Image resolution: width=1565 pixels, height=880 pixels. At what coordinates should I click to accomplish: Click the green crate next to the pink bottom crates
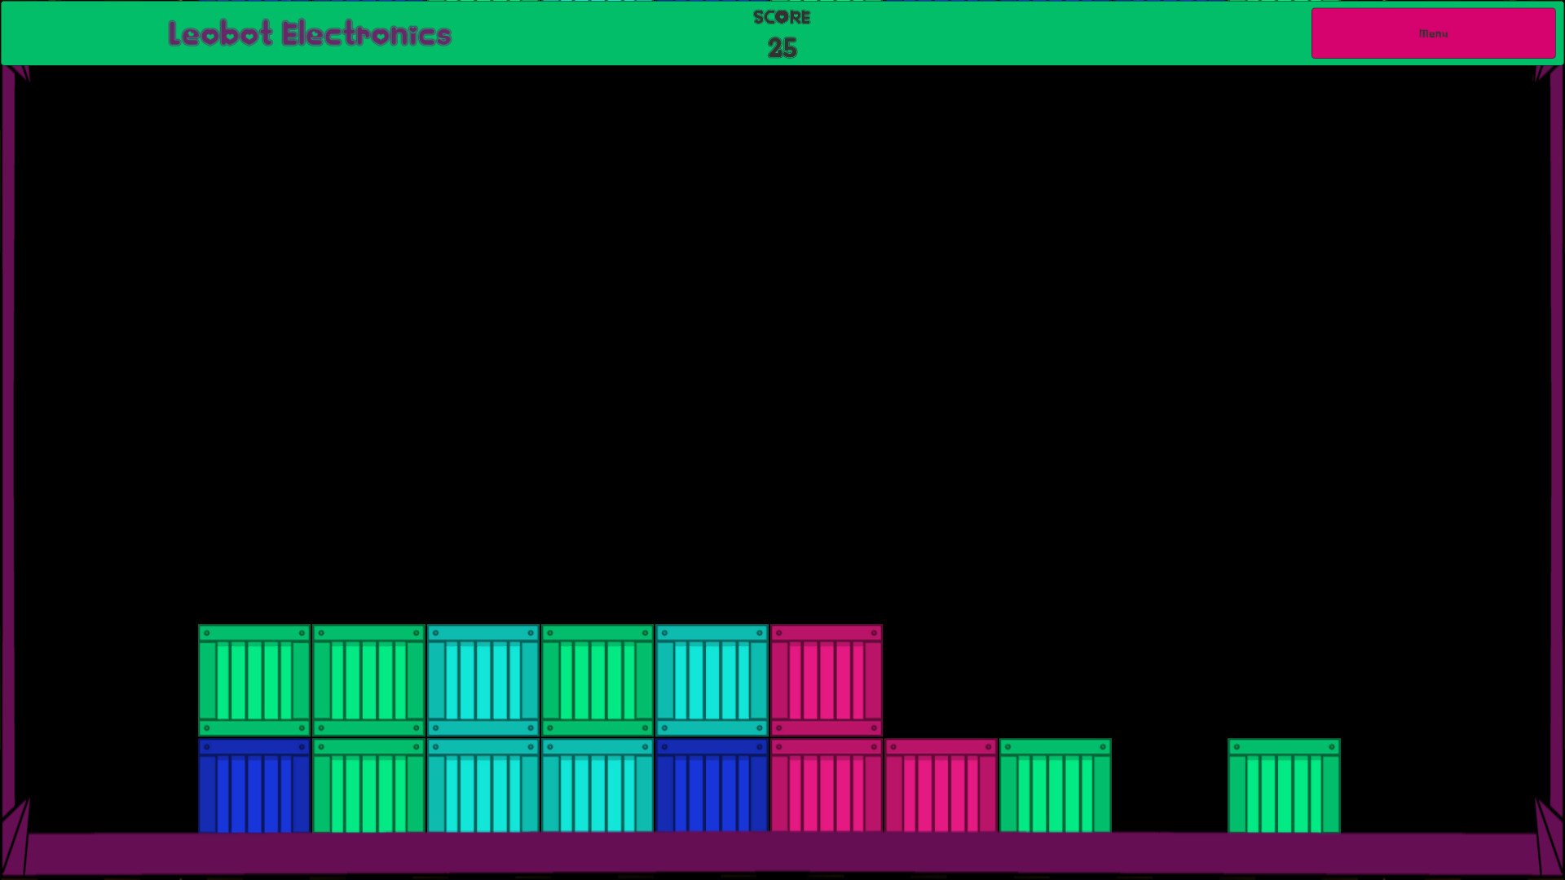click(1053, 785)
